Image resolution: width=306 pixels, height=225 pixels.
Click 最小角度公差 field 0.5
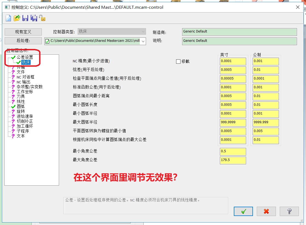233,152
